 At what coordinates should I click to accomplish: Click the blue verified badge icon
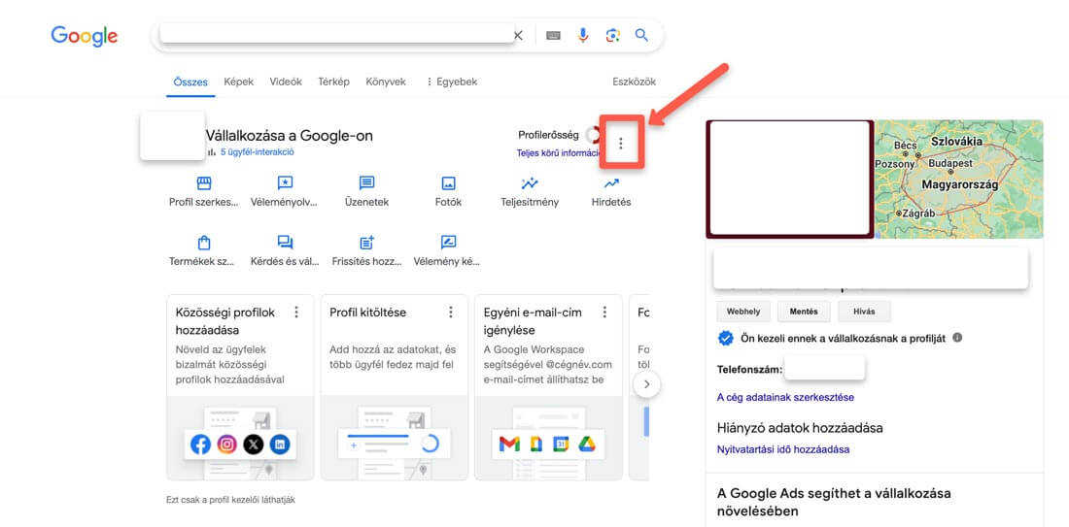(x=725, y=338)
